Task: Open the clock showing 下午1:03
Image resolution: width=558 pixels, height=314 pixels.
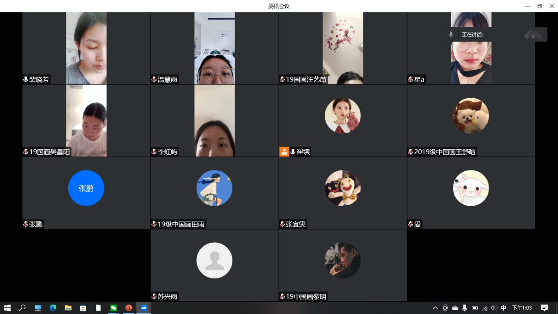Action: coord(522,308)
